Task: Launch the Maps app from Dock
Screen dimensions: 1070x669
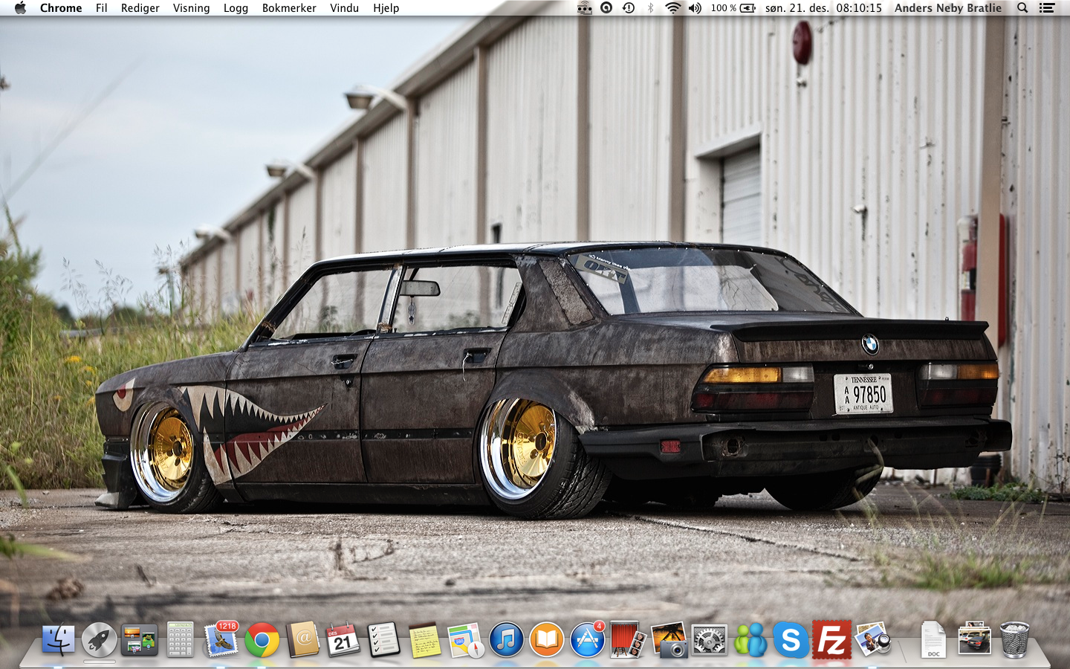Action: pos(465,640)
